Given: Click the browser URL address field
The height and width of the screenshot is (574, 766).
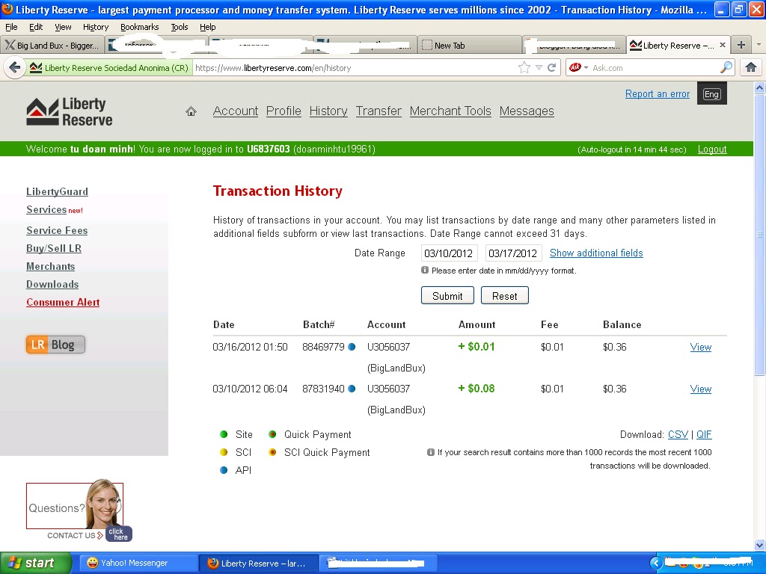Looking at the screenshot, I should click(x=354, y=68).
